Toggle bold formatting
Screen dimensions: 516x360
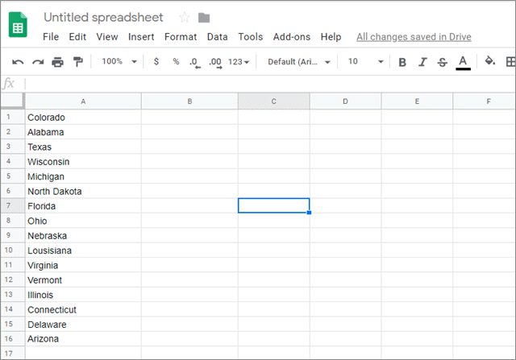tap(402, 62)
